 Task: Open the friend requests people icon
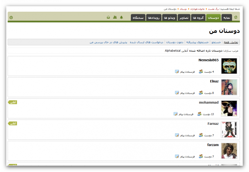coord(115,17)
